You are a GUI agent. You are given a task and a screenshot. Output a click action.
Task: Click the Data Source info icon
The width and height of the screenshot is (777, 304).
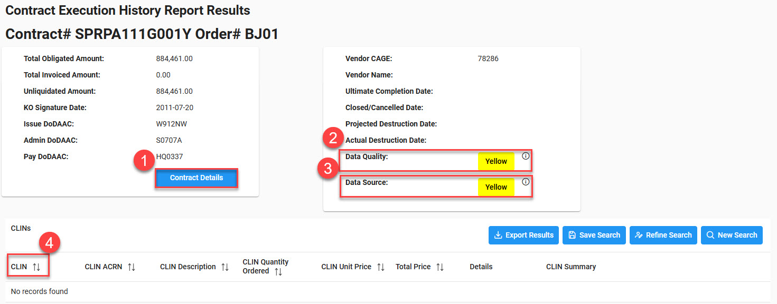[x=526, y=182]
